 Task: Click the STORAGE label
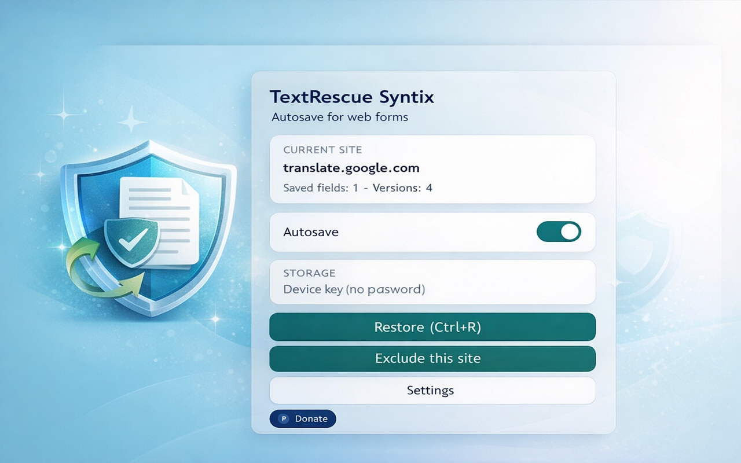coord(309,273)
